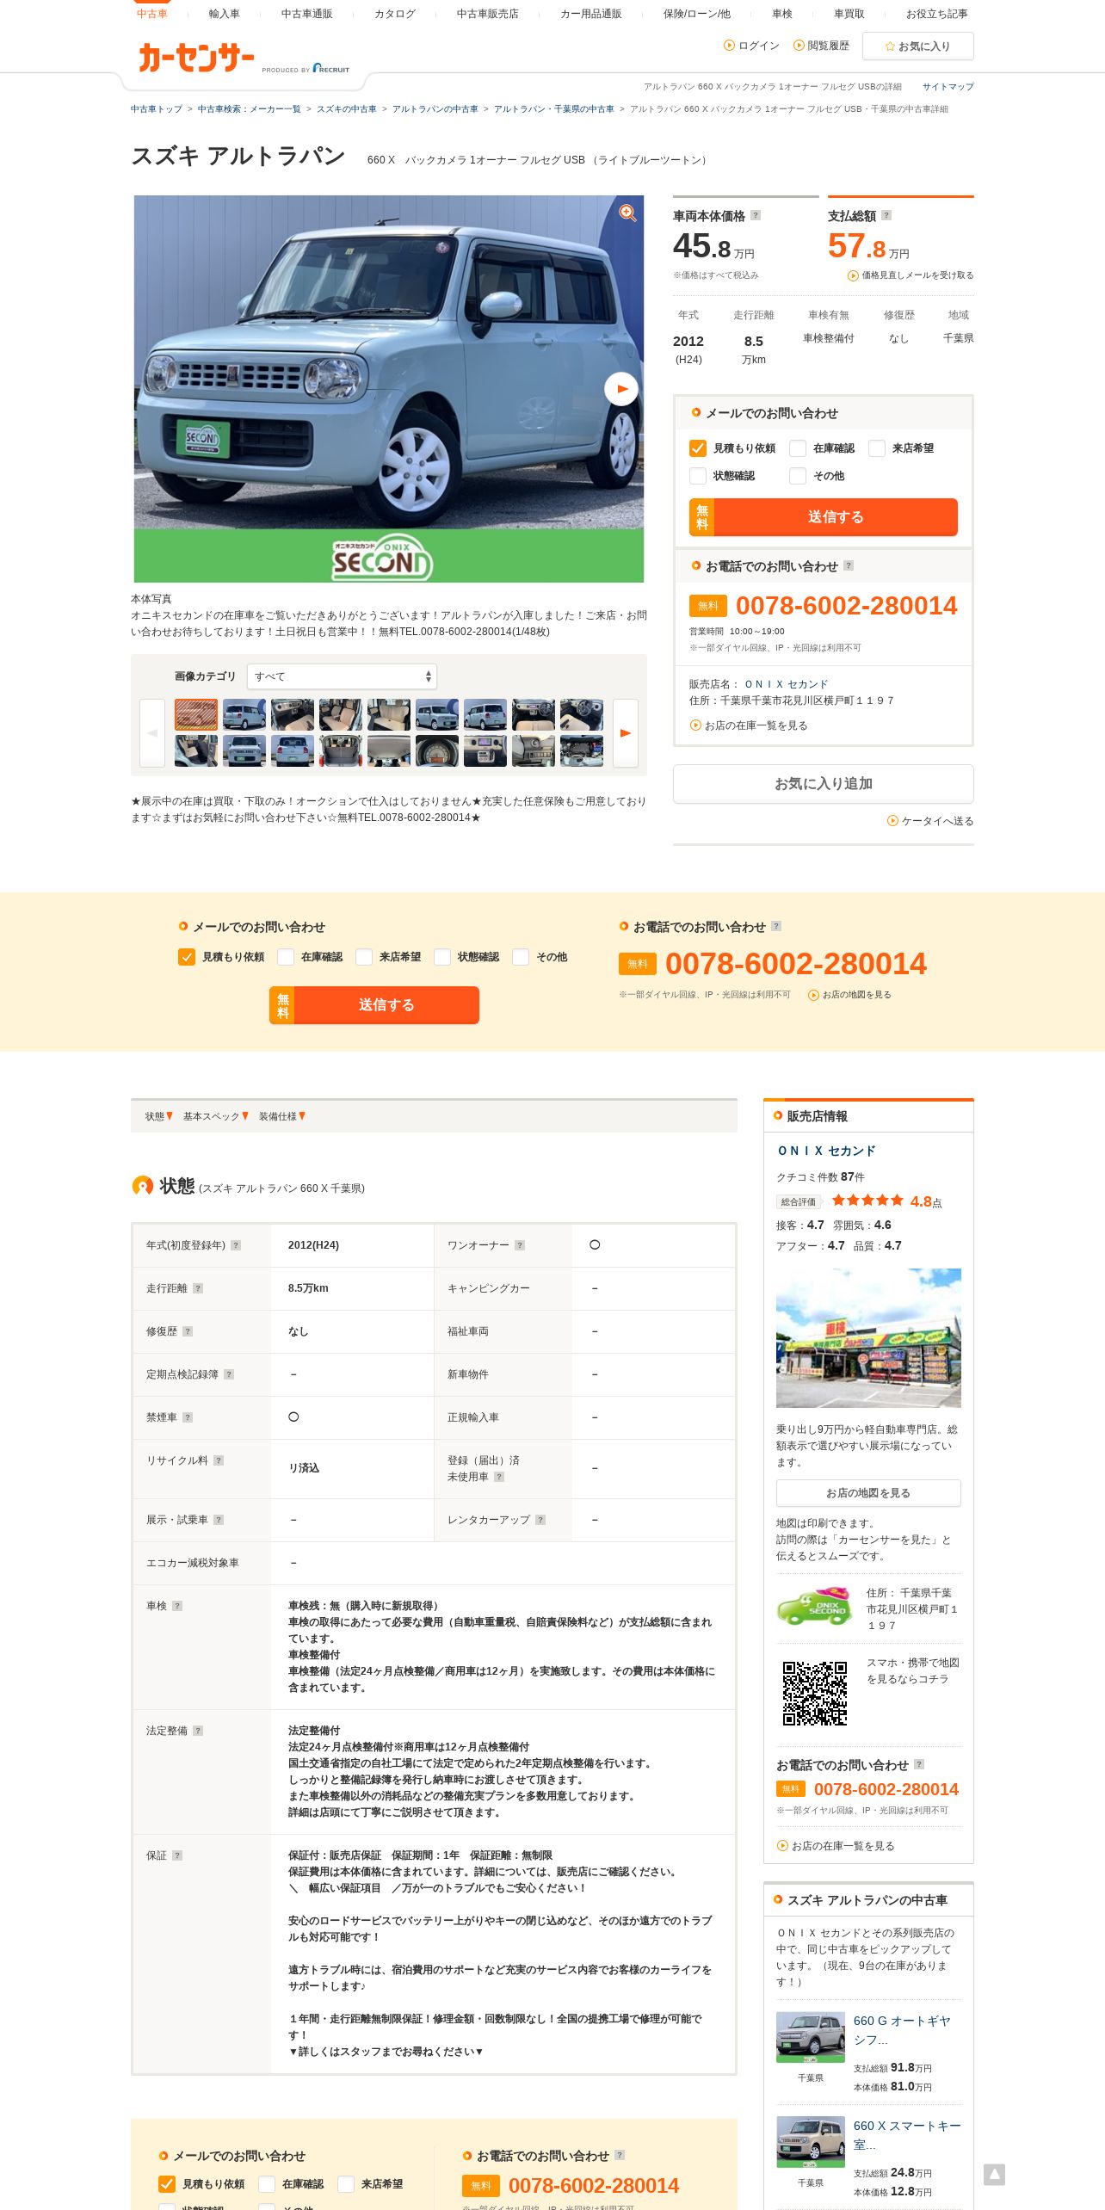Click the help icon for リサイクル料 row
The width and height of the screenshot is (1105, 2210).
tap(219, 1460)
